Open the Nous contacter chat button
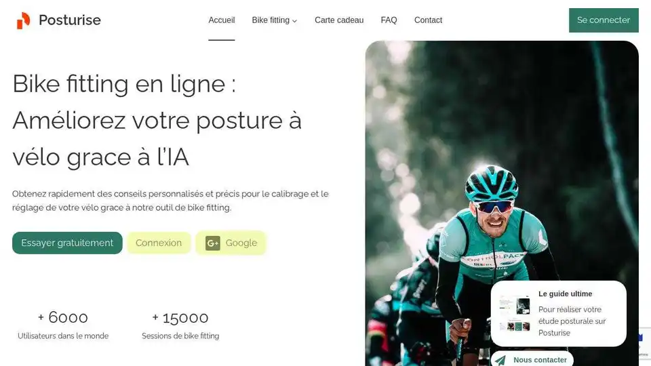Viewport: 651px width, 366px height. point(532,359)
